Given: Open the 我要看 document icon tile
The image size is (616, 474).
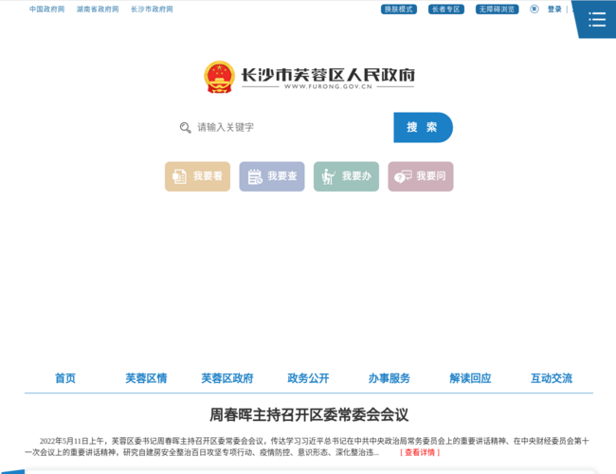Looking at the screenshot, I should click(197, 176).
